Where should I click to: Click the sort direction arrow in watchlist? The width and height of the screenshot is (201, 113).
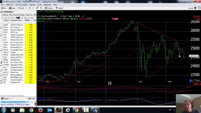coord(35,15)
